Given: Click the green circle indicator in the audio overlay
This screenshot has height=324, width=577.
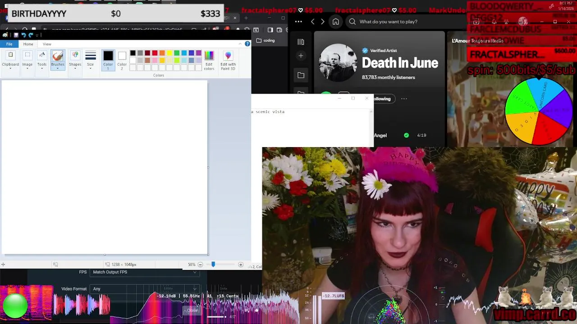Looking at the screenshot, I should (15, 306).
